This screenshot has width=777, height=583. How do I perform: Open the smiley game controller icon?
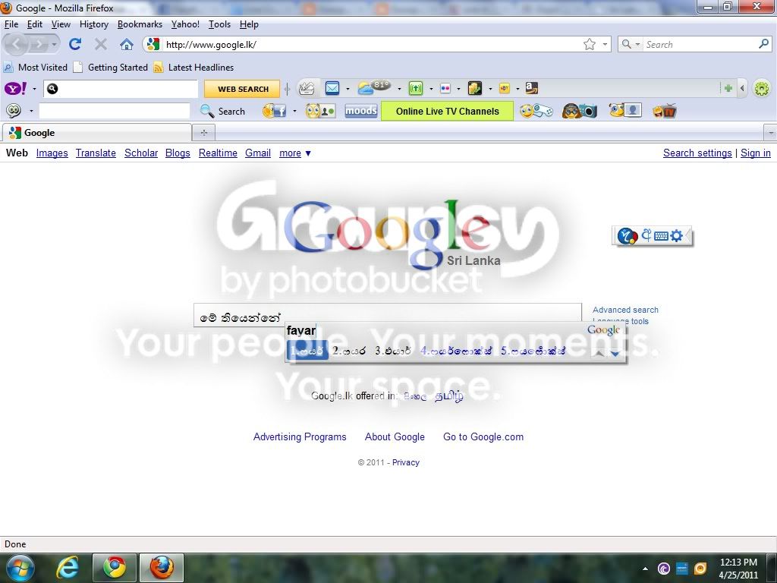point(536,111)
